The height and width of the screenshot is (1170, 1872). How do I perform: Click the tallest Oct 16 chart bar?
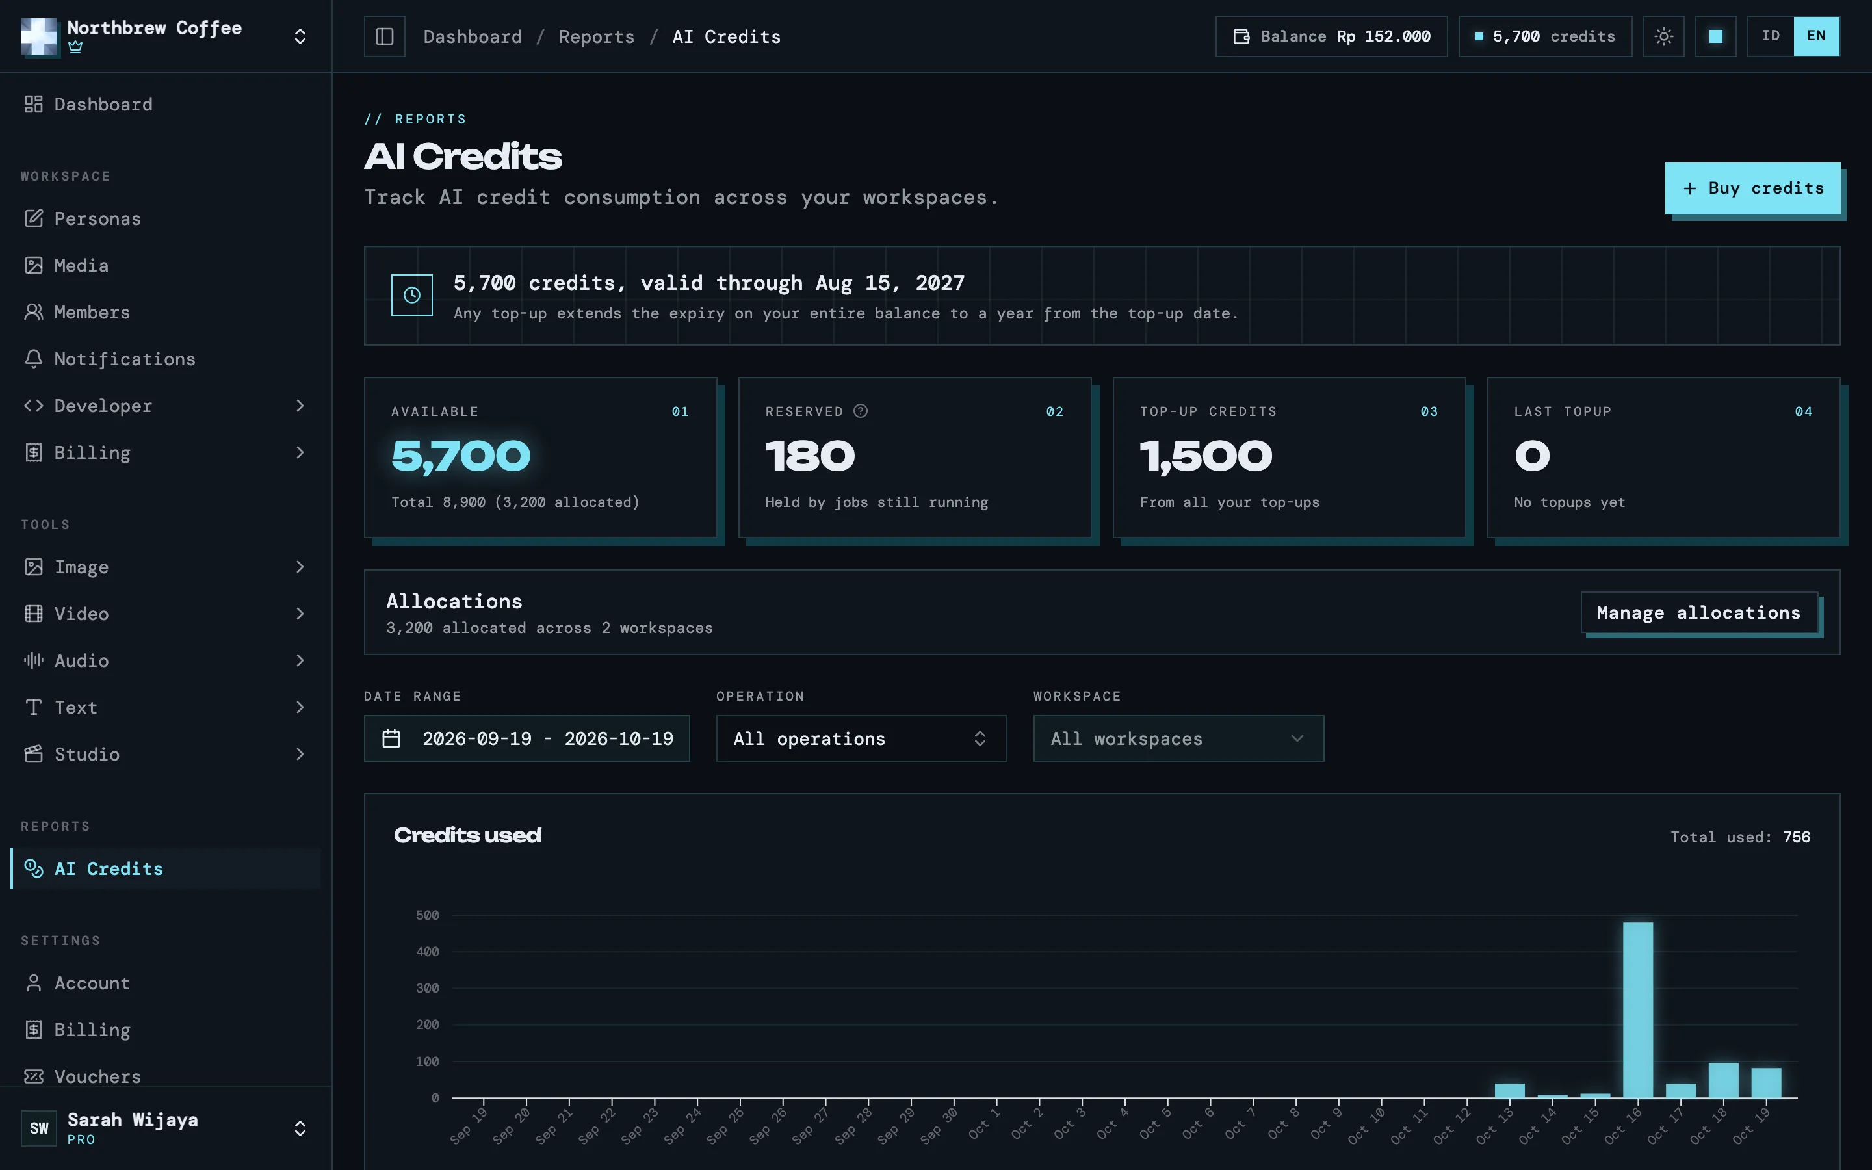tap(1637, 1010)
